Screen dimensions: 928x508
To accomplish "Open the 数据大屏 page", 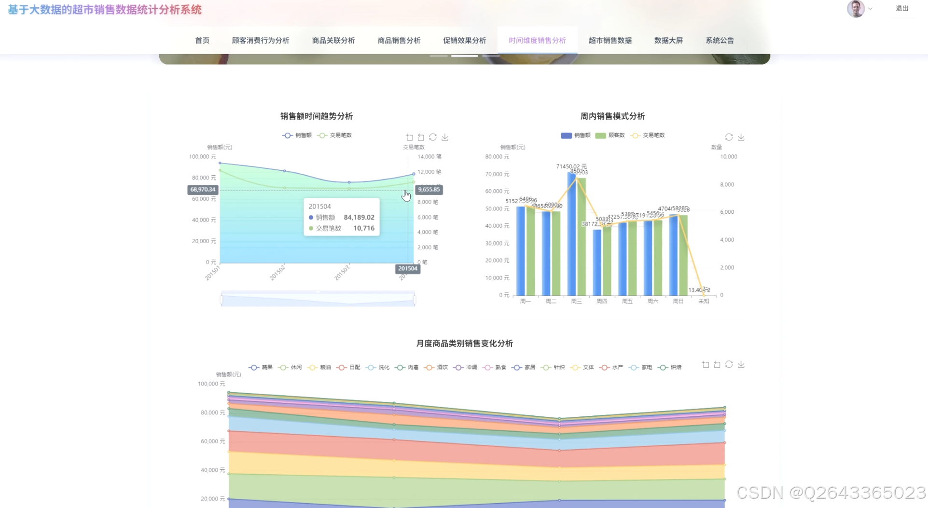I will click(x=668, y=41).
